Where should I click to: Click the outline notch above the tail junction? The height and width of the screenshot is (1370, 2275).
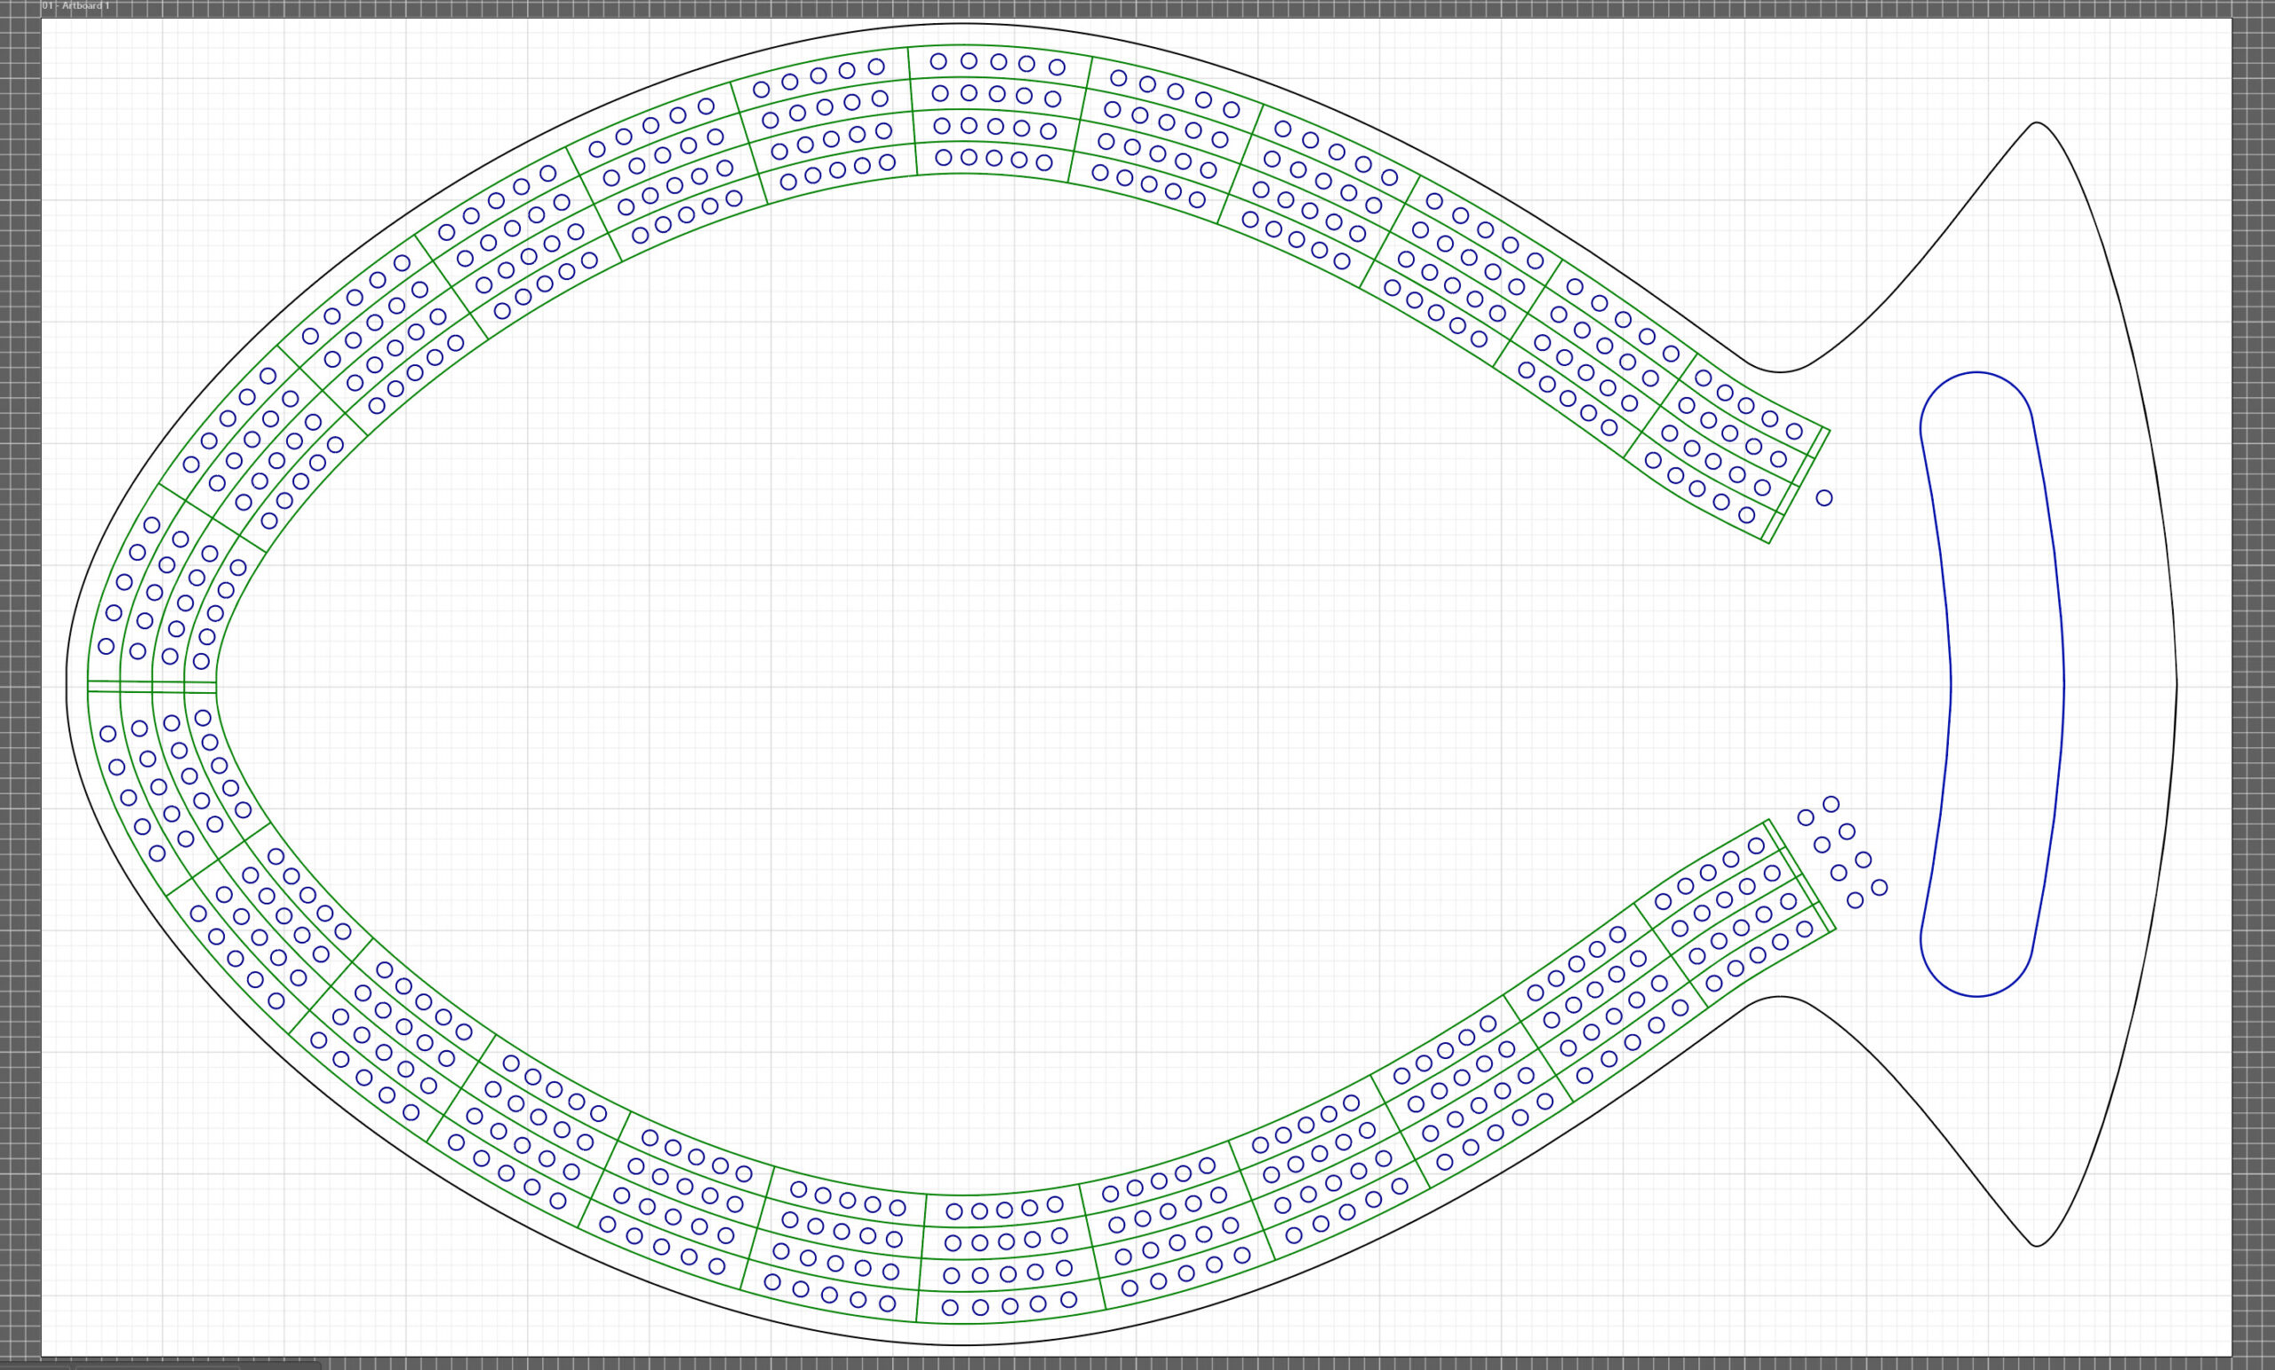(1779, 372)
